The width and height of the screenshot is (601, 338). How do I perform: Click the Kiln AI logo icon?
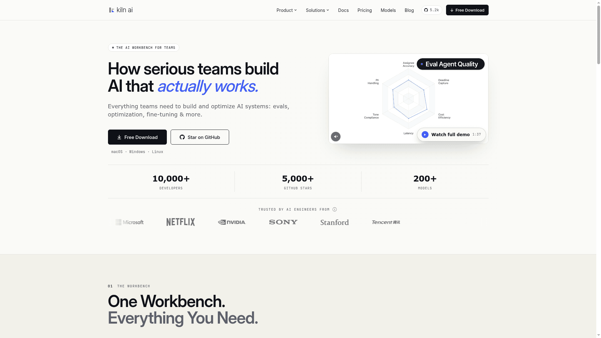click(111, 10)
